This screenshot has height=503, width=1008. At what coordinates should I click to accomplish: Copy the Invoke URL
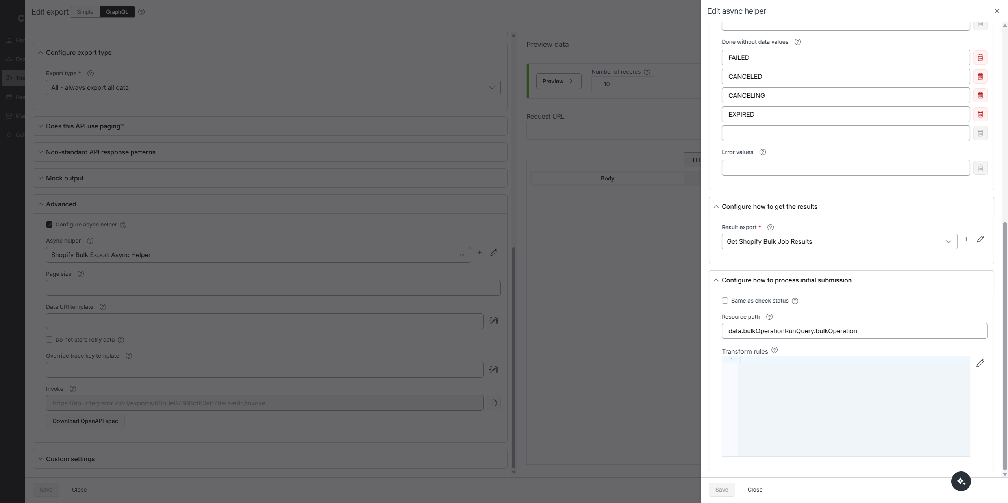[x=493, y=403]
